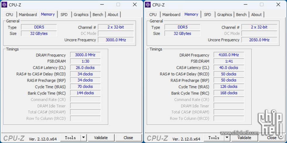Image resolution: width=287 pixels, height=143 pixels.
Task: Click CAS# Latency field showing 40.0 clocks
Action: point(229,68)
